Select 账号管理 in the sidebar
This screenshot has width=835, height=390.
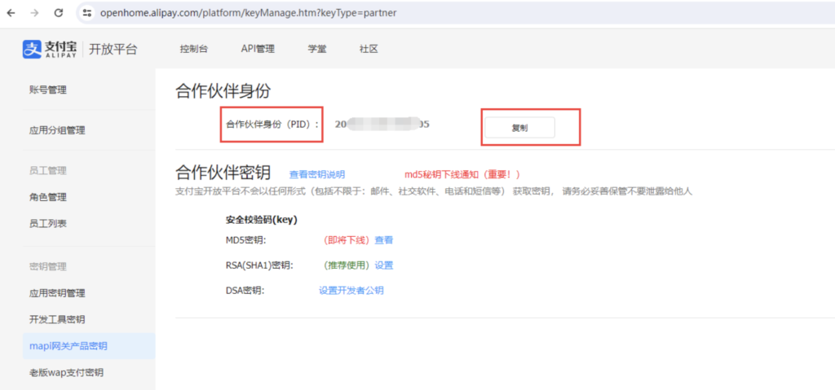coord(47,90)
